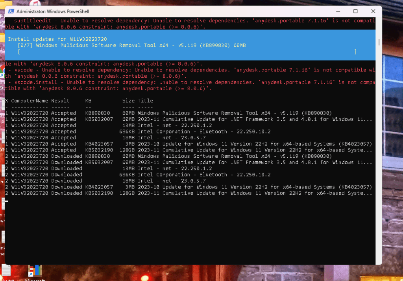Image resolution: width=403 pixels, height=281 pixels.
Task: Click the PowerShell window vertical scrollbar thumb
Action: 379,42
